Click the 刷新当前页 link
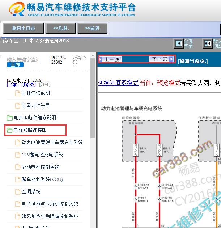The width and height of the screenshot is (221, 228). click(x=193, y=61)
